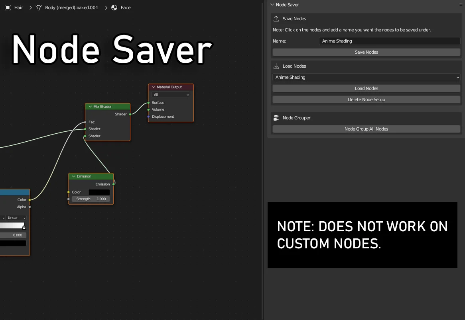Open the Anime Shading preset dropdown
The width and height of the screenshot is (465, 320).
pos(366,77)
